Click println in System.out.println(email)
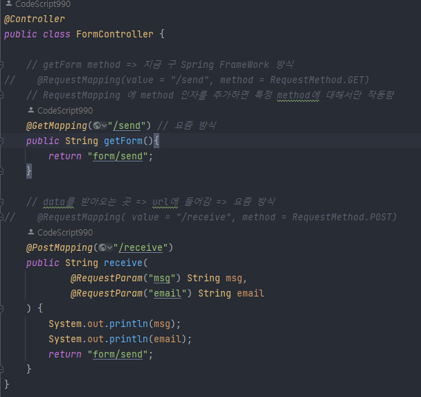Viewport: 421px width, 397px height. (x=128, y=339)
